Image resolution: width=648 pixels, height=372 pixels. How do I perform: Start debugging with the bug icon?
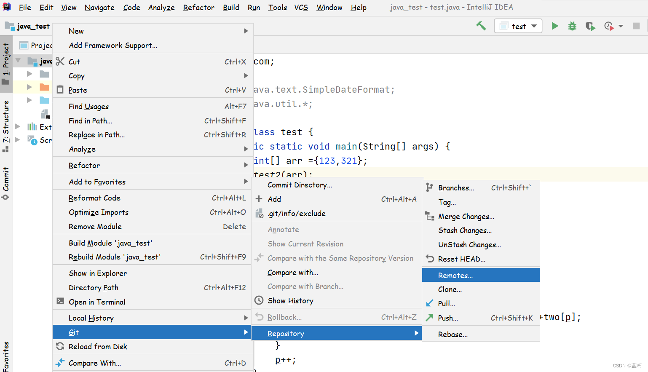[x=572, y=26]
